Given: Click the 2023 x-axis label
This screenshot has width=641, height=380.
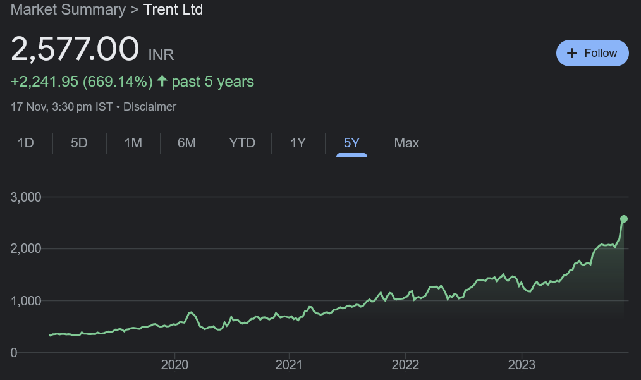Looking at the screenshot, I should coord(522,365).
